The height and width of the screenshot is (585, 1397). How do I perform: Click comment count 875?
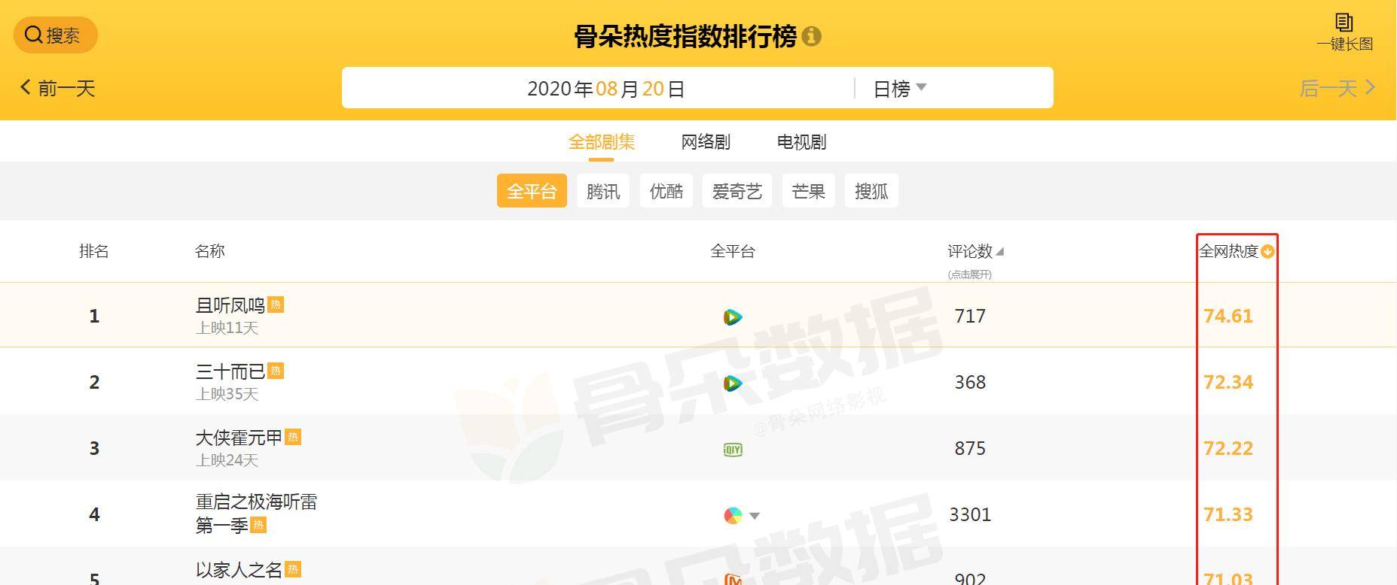[970, 449]
